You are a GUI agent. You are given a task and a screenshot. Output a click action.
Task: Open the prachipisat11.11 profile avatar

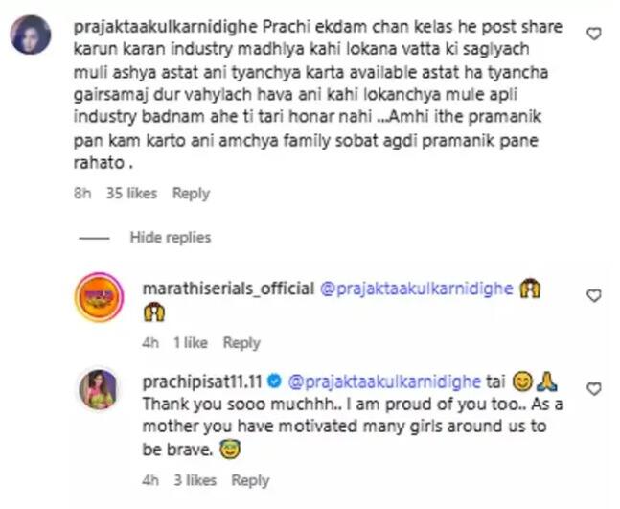click(99, 389)
